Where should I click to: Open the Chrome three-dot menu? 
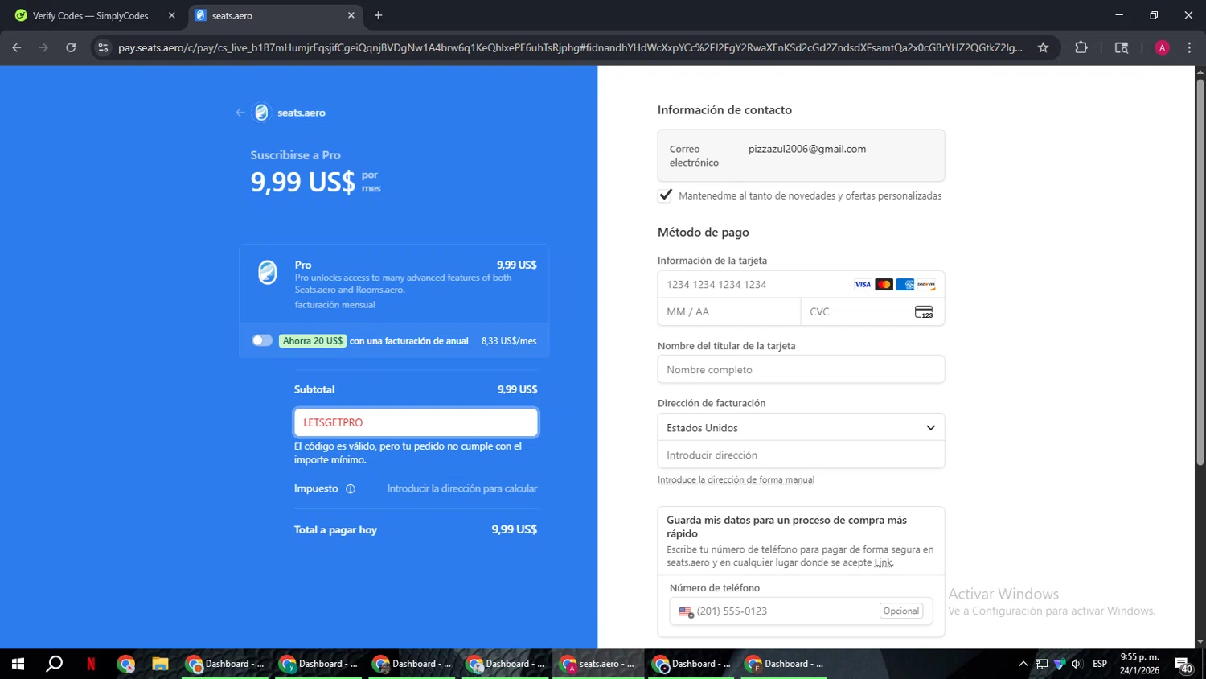1189,47
